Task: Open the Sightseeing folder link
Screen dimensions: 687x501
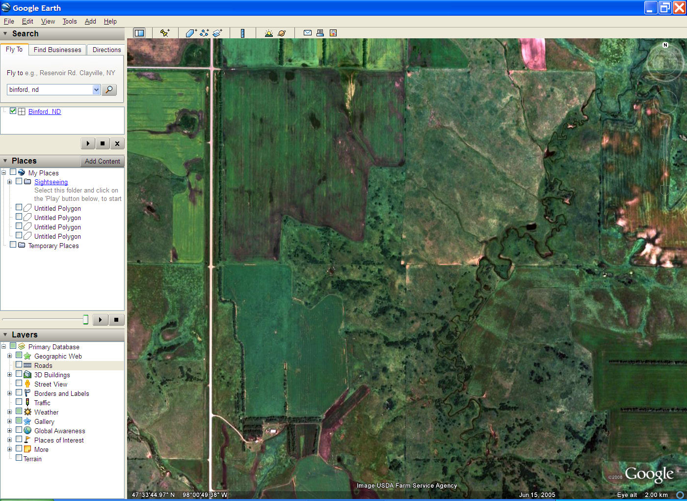Action: point(51,182)
